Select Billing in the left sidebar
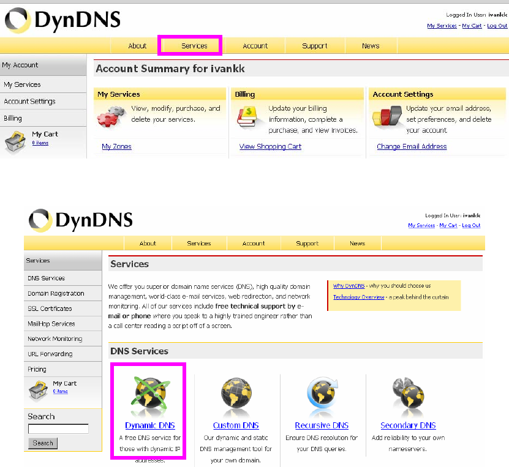Image resolution: width=509 pixels, height=467 pixels. tap(43, 118)
